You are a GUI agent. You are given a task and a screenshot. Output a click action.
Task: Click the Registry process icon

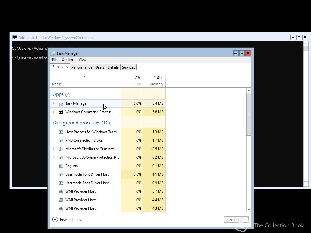[61, 166]
